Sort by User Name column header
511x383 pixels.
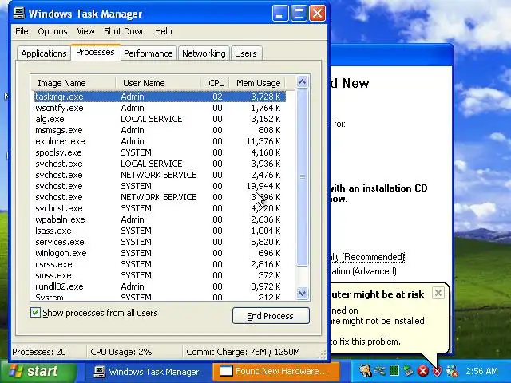tap(158, 83)
